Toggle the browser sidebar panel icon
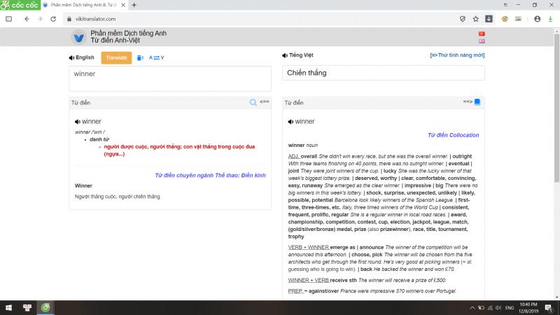Screen dimensions: 560x315 [8, 19]
